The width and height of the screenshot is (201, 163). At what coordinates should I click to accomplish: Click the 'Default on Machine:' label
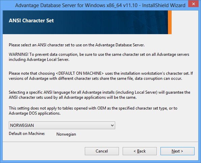(x=27, y=134)
